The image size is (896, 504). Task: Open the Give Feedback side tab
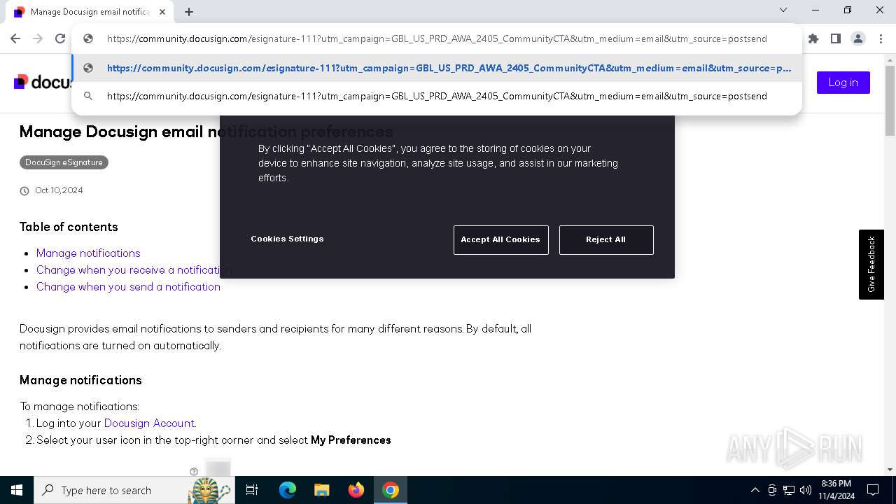coord(871,265)
